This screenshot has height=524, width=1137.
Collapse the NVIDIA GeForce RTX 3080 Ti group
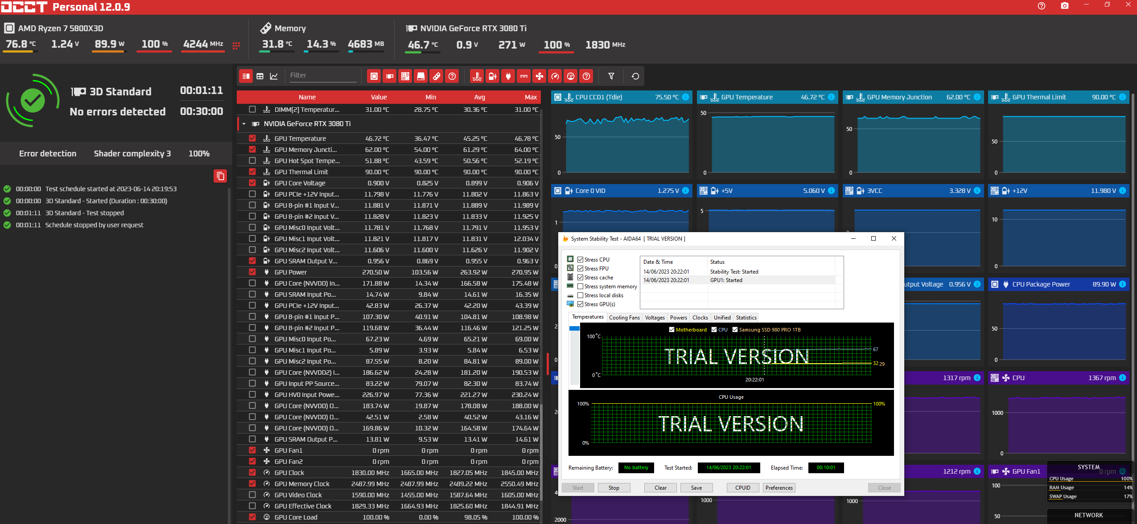coord(244,124)
